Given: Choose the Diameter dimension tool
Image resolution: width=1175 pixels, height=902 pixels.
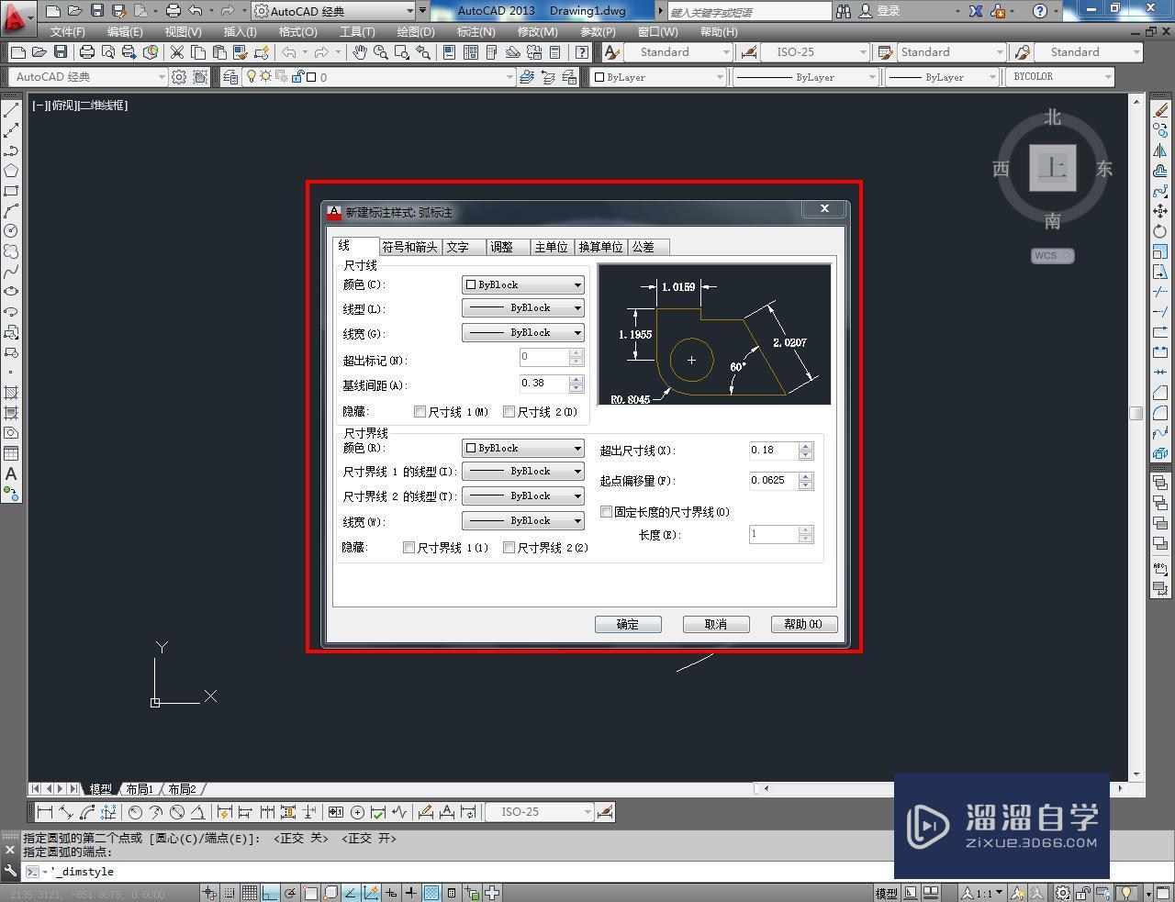Looking at the screenshot, I should [x=177, y=812].
